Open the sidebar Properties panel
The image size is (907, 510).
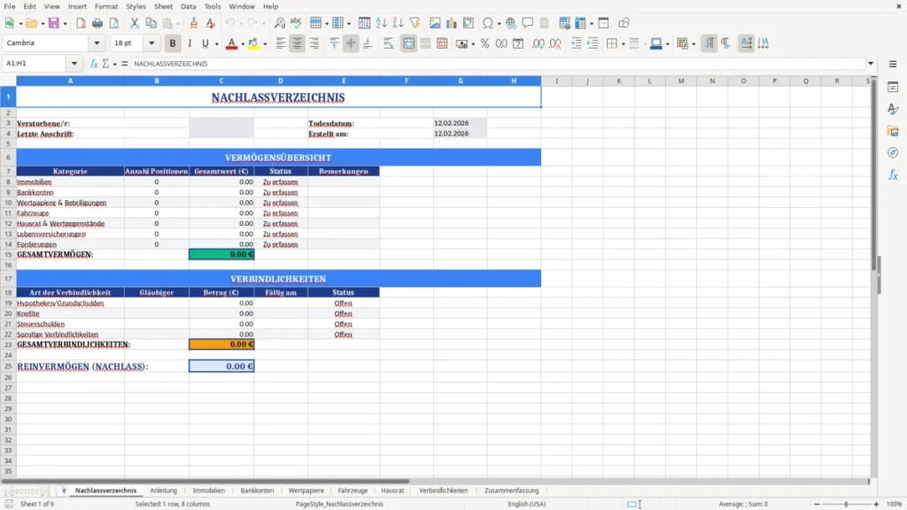coord(893,88)
